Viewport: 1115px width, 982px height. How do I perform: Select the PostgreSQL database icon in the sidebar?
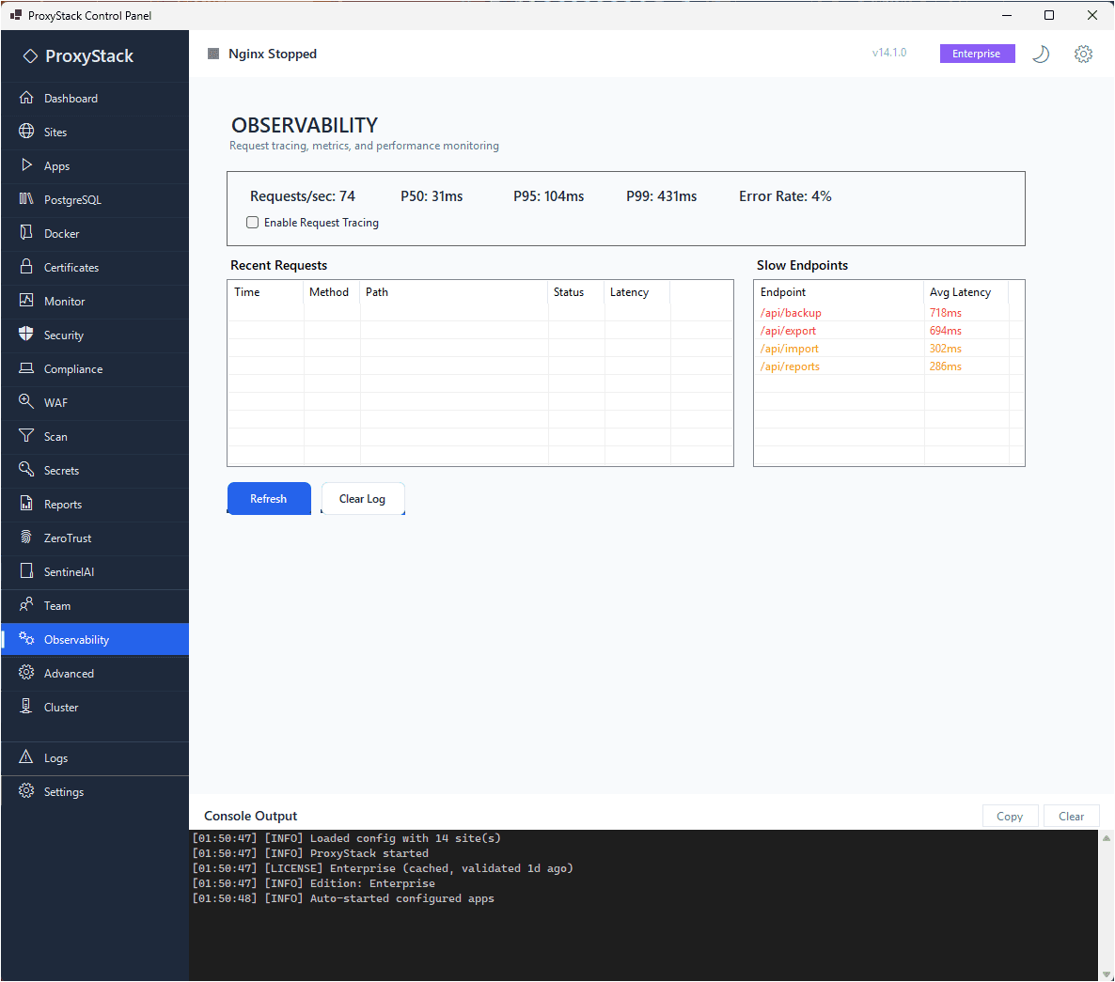pyautogui.click(x=28, y=200)
